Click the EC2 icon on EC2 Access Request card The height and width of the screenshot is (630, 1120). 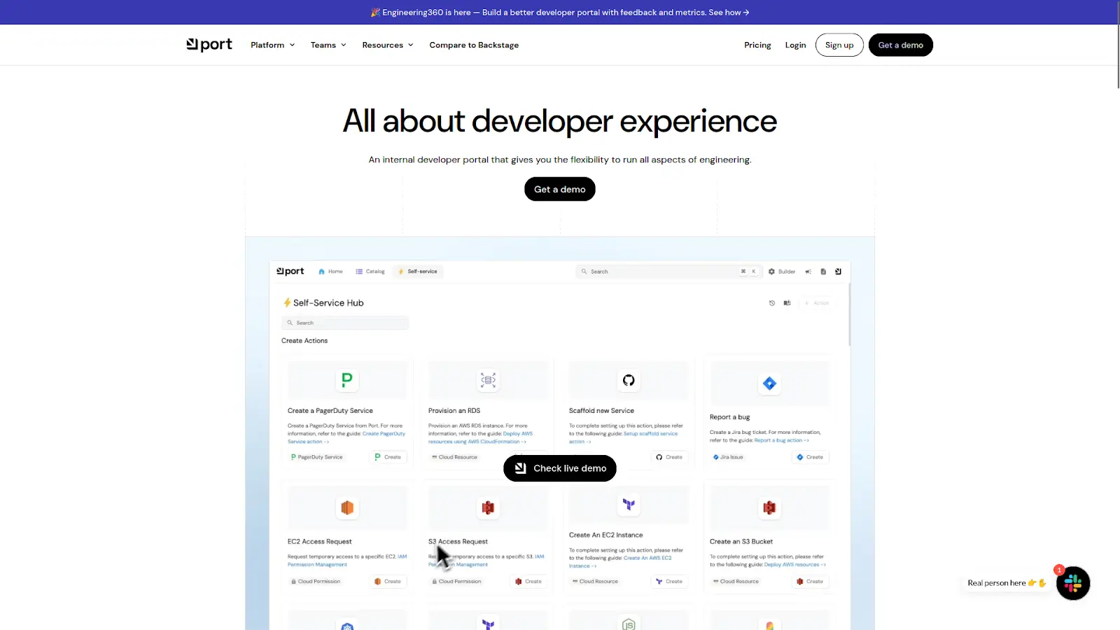point(347,507)
